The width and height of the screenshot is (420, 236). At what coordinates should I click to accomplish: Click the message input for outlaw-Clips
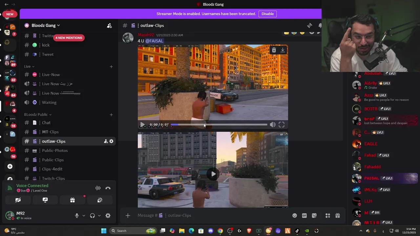[210, 215]
